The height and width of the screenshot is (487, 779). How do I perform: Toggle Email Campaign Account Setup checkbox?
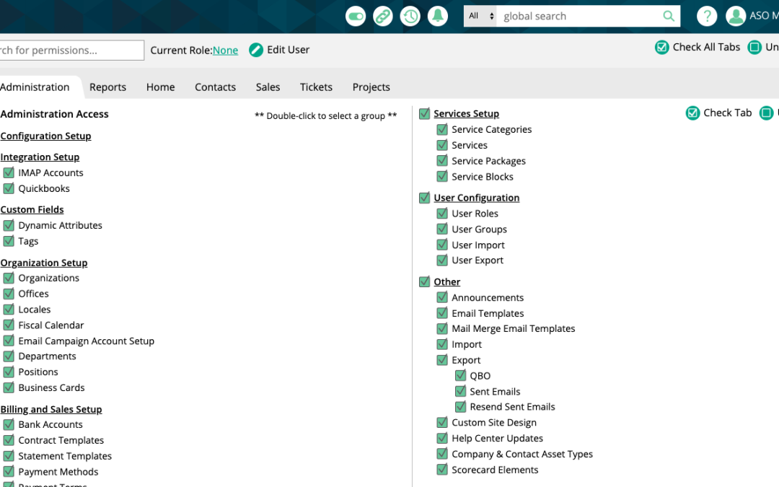coord(9,341)
